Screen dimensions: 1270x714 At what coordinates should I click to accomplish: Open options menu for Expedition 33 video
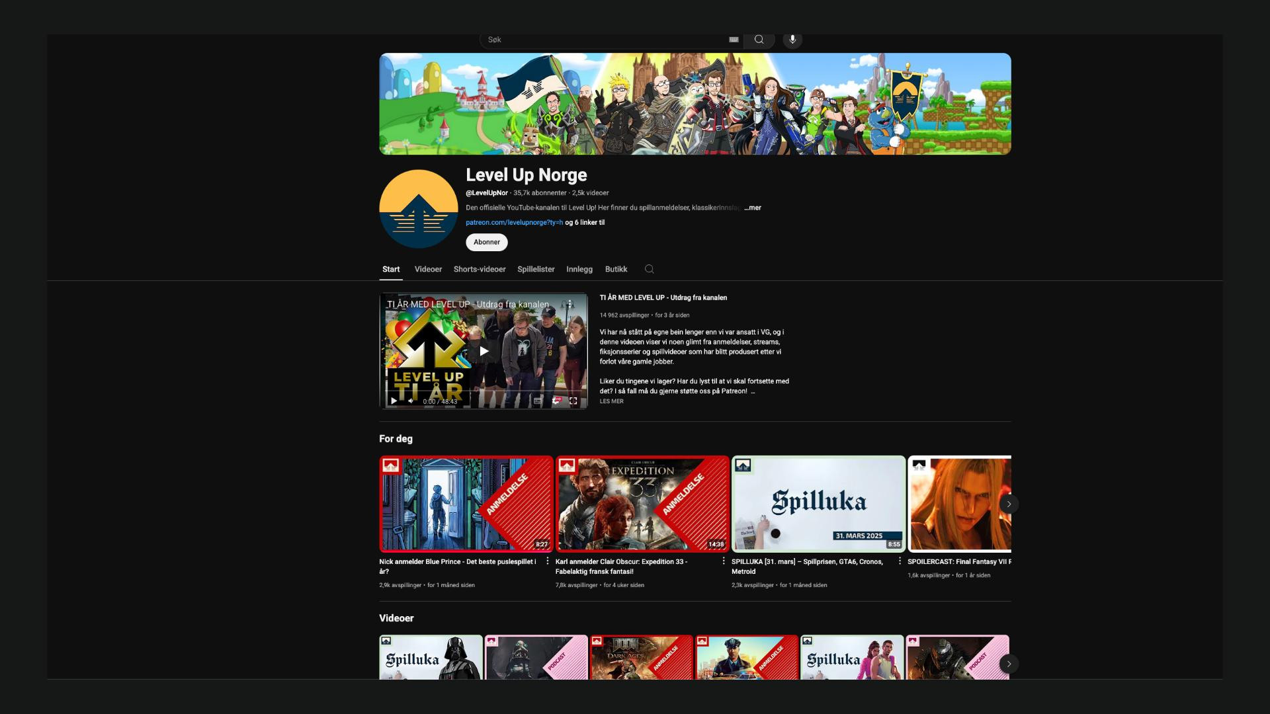(x=724, y=561)
